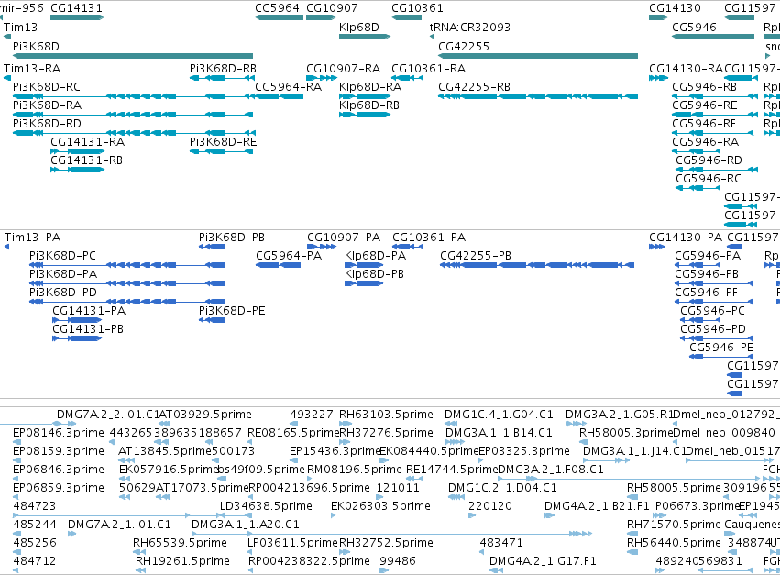Click the CG14130 gene label
The width and height of the screenshot is (780, 575).
(x=675, y=8)
